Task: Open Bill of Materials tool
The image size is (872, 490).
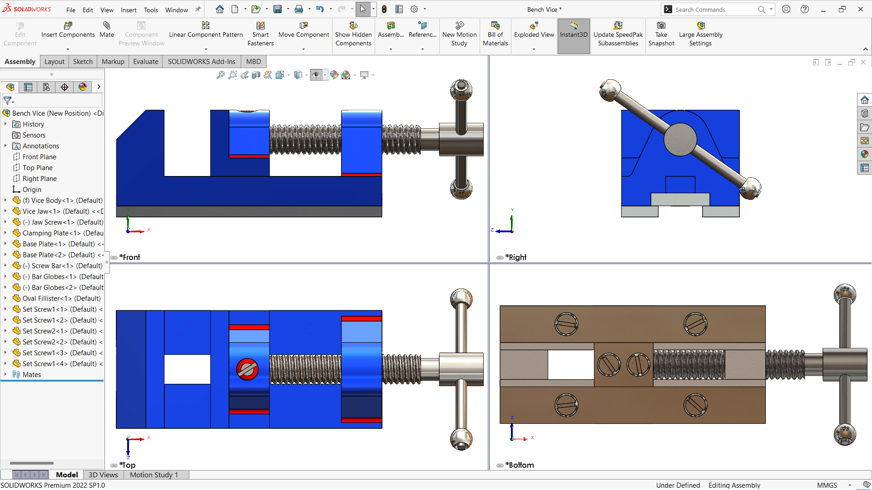Action: 495,26
